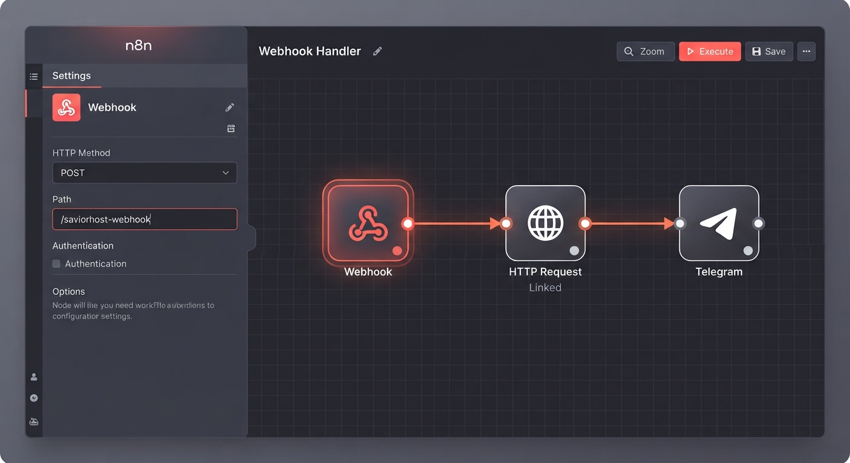The image size is (850, 463).
Task: Run the workflow with Execute
Action: (x=710, y=51)
